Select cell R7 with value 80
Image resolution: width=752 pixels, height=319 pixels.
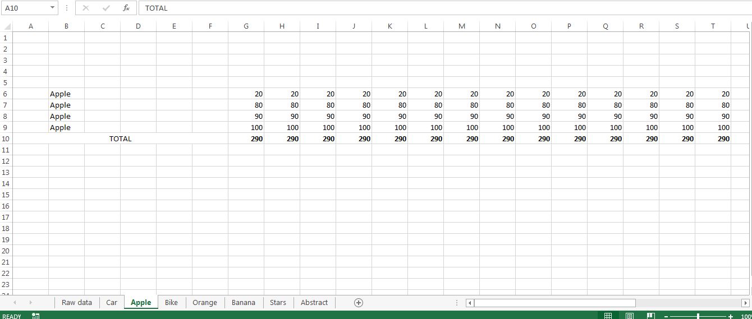point(641,105)
